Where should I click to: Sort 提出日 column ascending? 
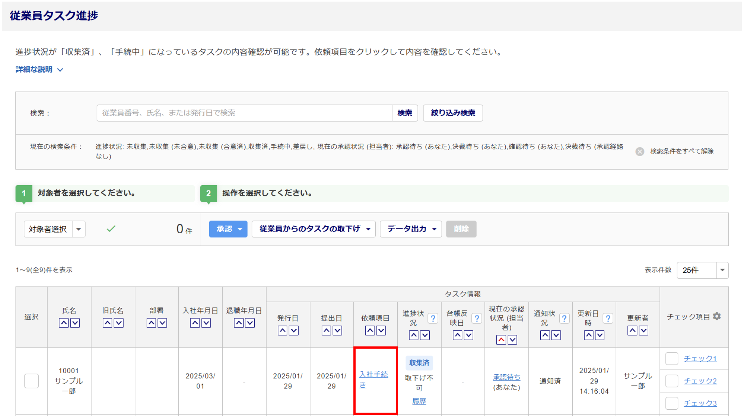tap(326, 330)
